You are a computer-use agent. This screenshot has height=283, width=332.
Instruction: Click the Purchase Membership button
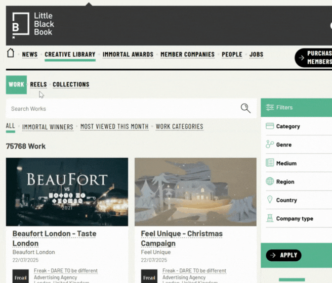point(313,58)
